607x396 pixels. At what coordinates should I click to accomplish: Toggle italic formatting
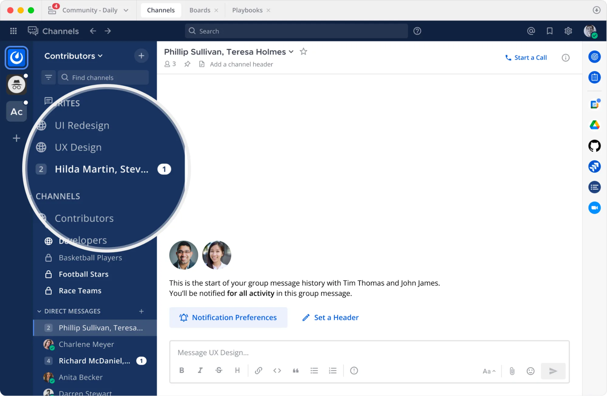click(x=200, y=370)
